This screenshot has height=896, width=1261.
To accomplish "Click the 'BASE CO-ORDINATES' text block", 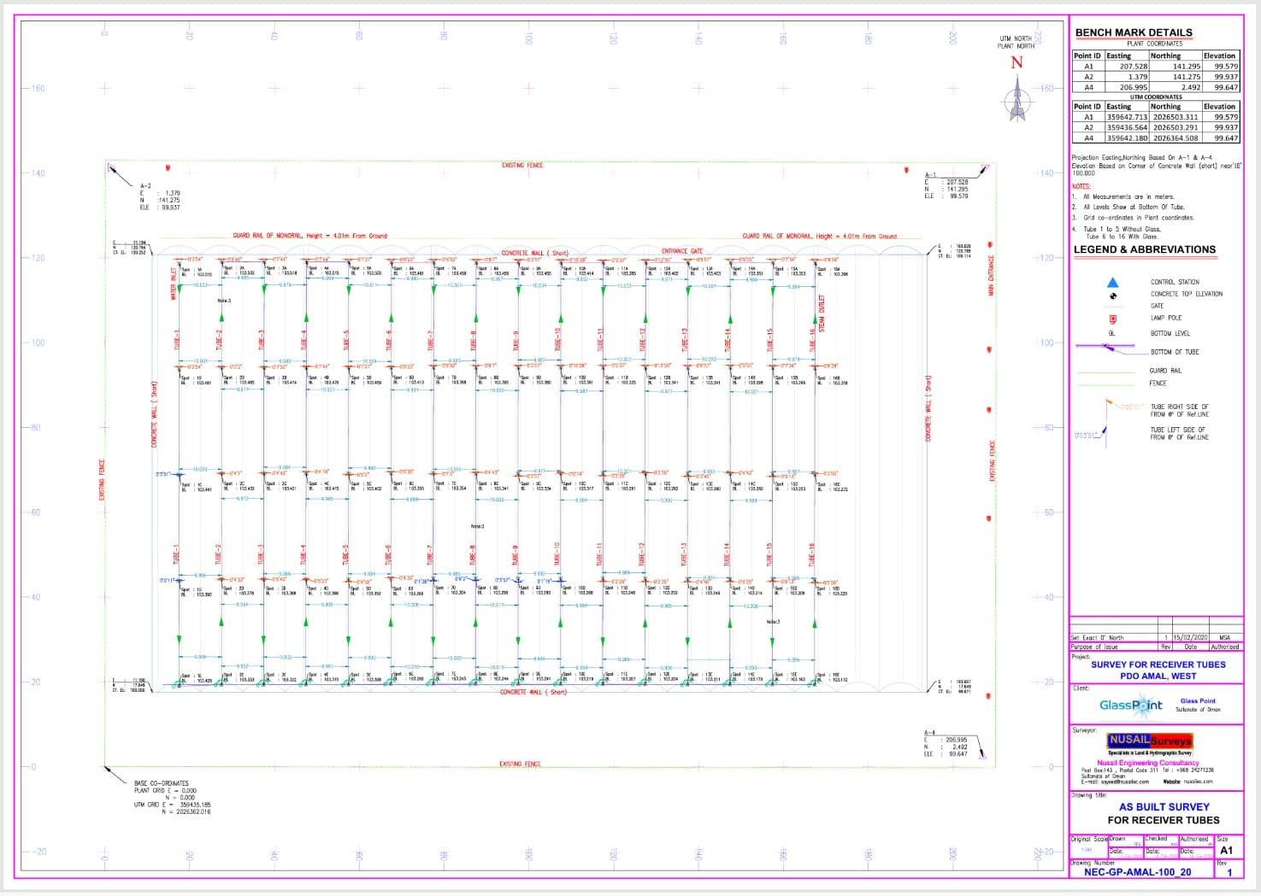I will (172, 798).
